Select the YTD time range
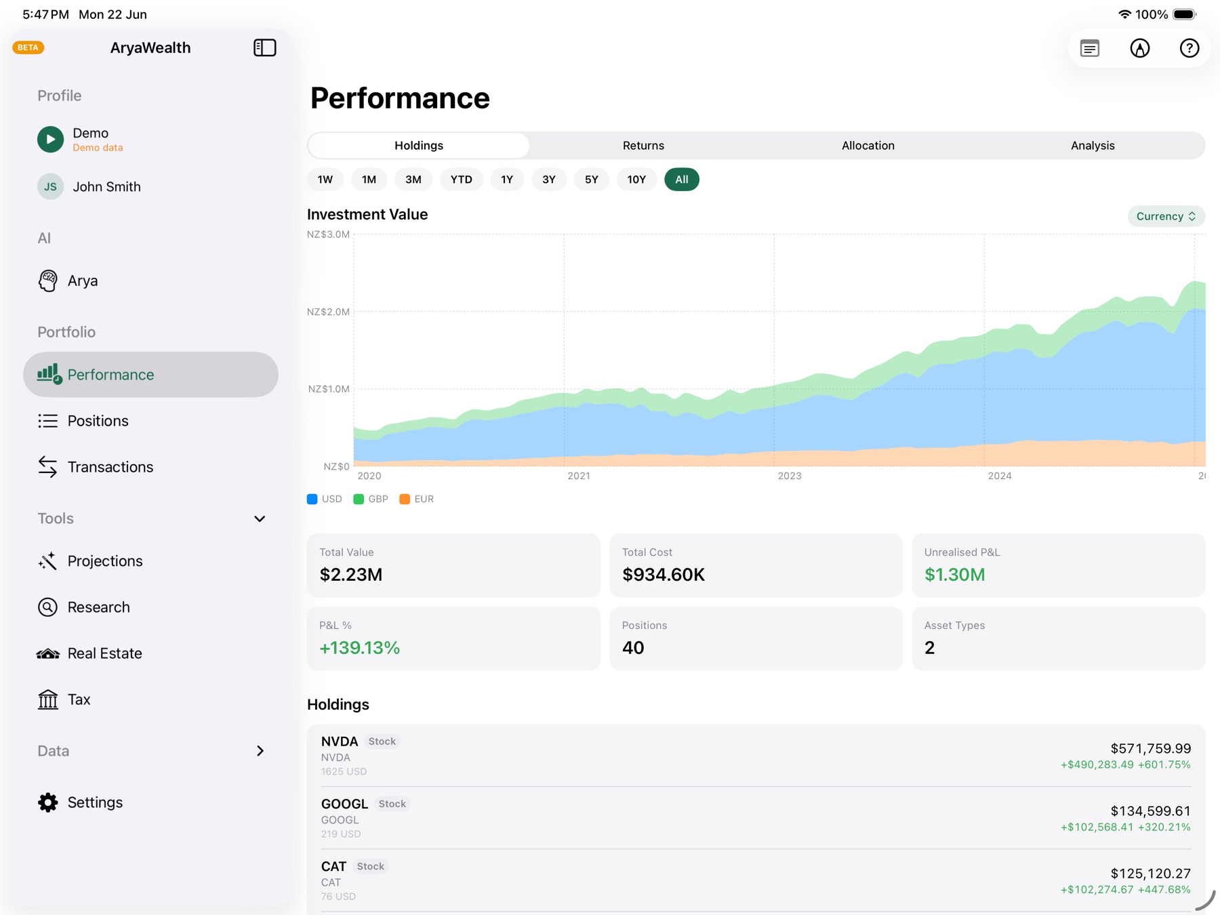Image resolution: width=1220 pixels, height=915 pixels. (x=462, y=180)
